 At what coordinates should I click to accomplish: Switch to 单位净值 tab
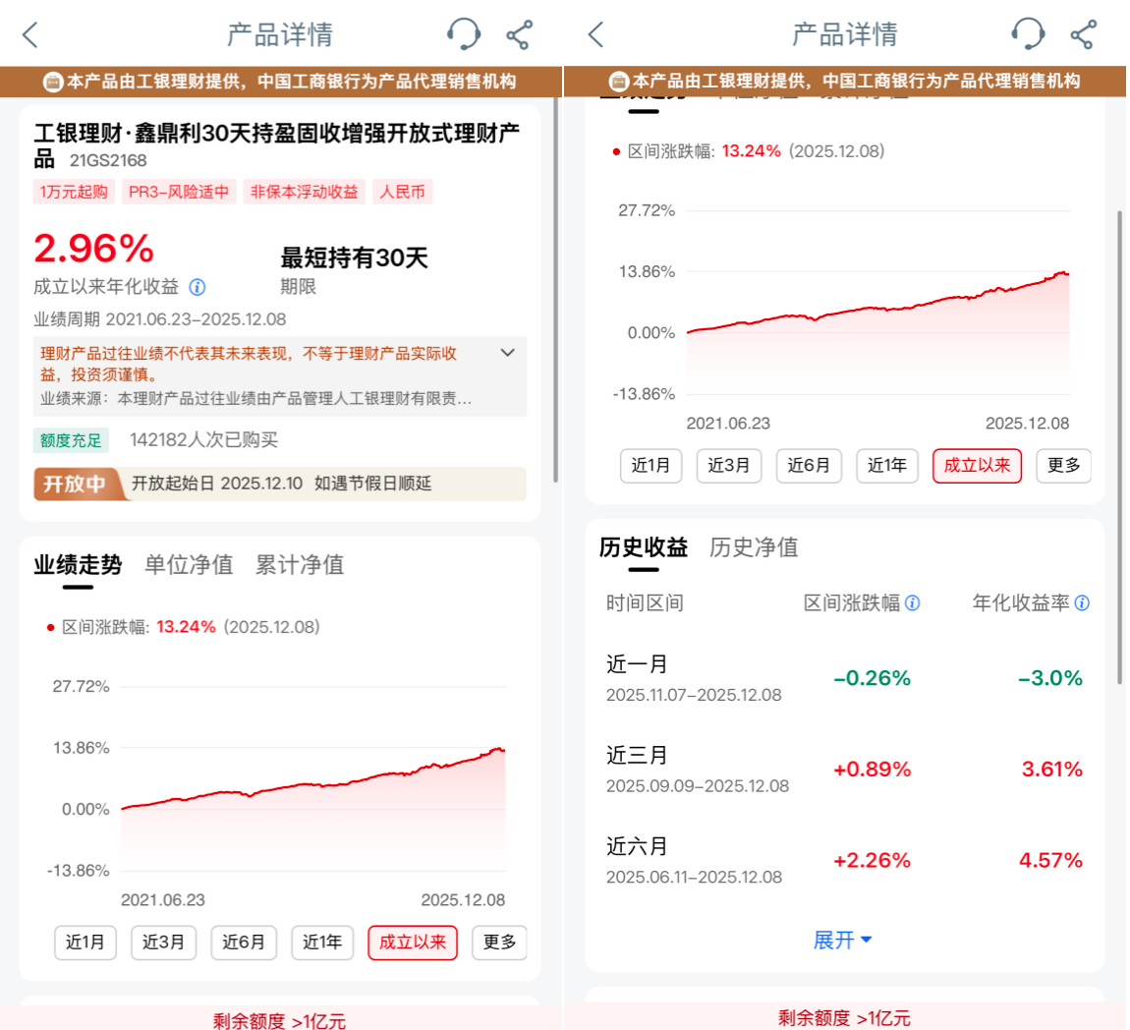(189, 565)
